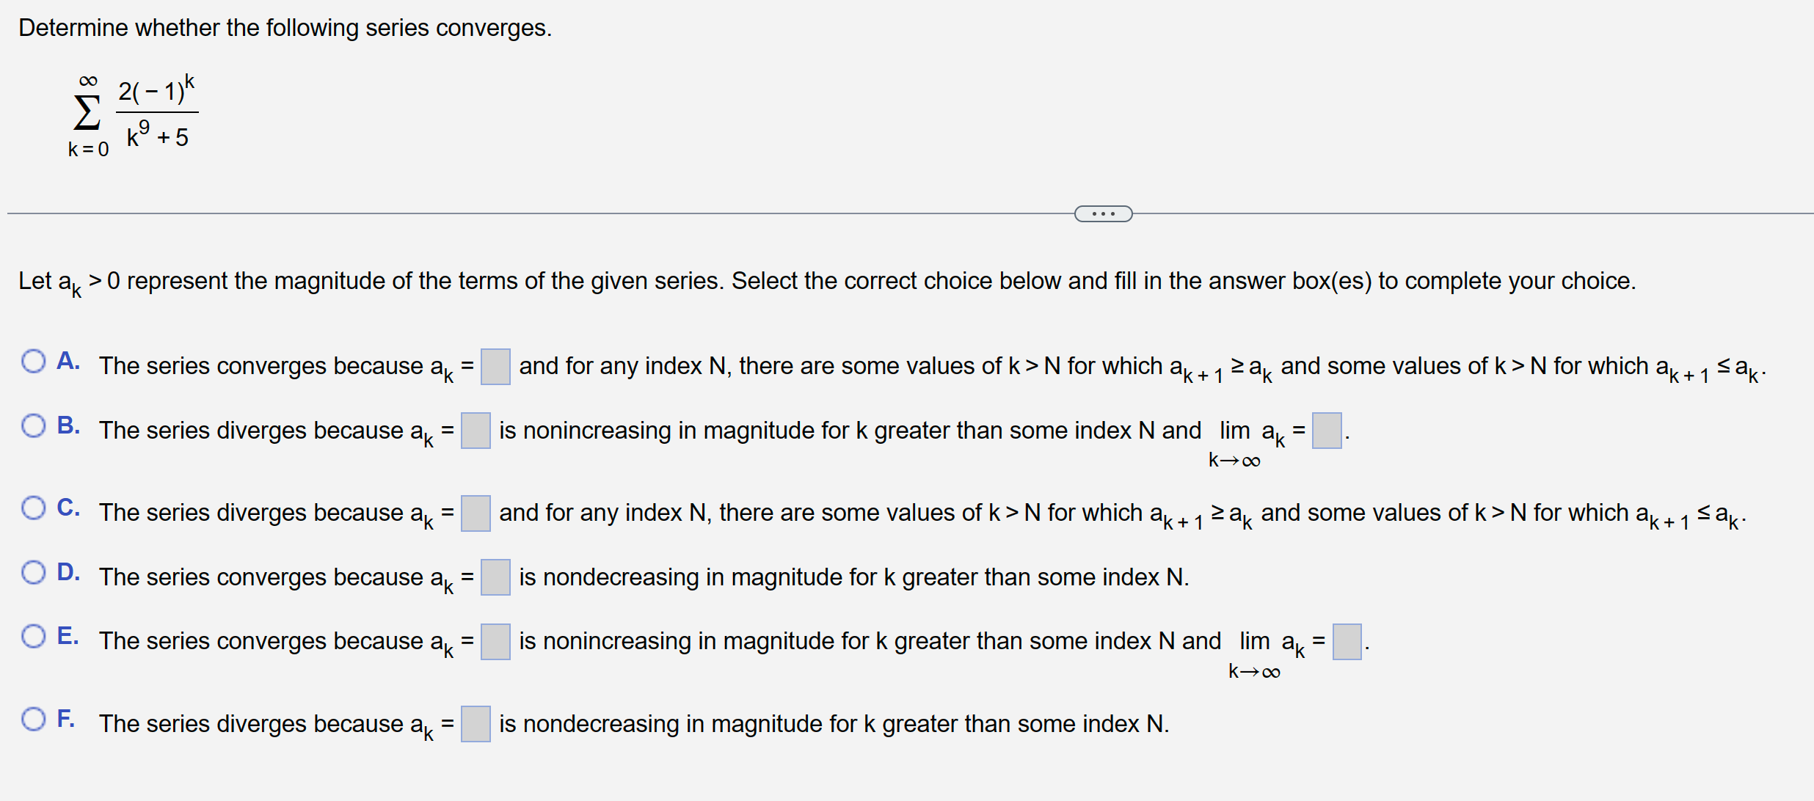The image size is (1814, 801).
Task: Click the answer box in choice A
Action: (x=496, y=368)
